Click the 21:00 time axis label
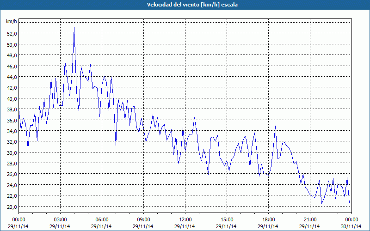 [310, 220]
